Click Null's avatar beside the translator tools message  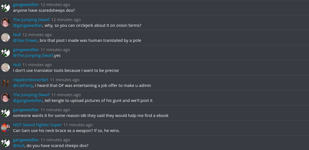5,67
